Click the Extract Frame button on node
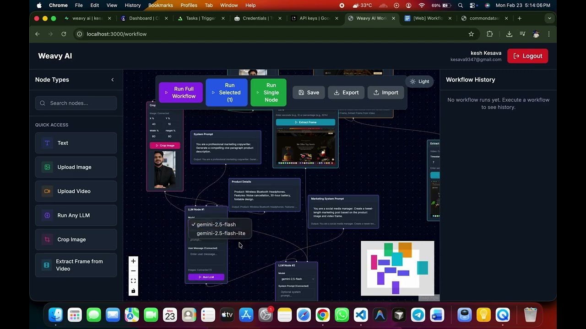586x329 pixels. [x=305, y=122]
